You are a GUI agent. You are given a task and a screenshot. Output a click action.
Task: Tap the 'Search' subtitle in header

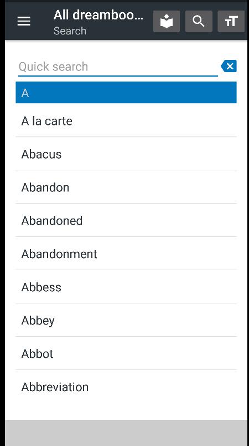point(70,31)
